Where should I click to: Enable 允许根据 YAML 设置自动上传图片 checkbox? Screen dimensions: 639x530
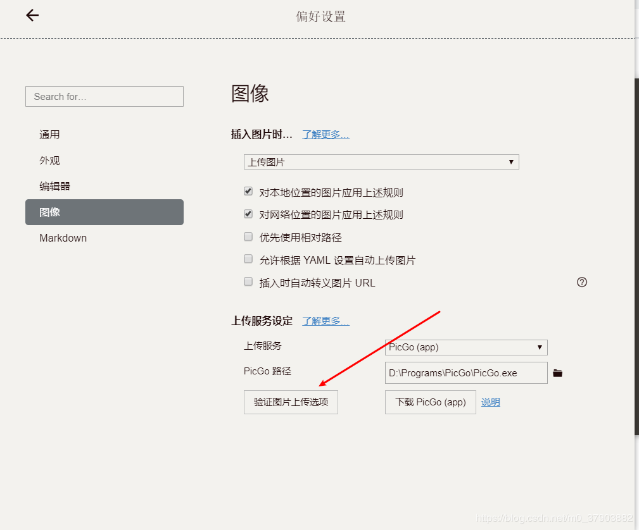(248, 259)
